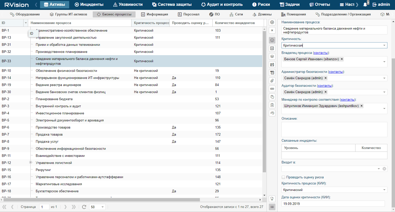
Task: Click the export download icon
Action: point(272,199)
